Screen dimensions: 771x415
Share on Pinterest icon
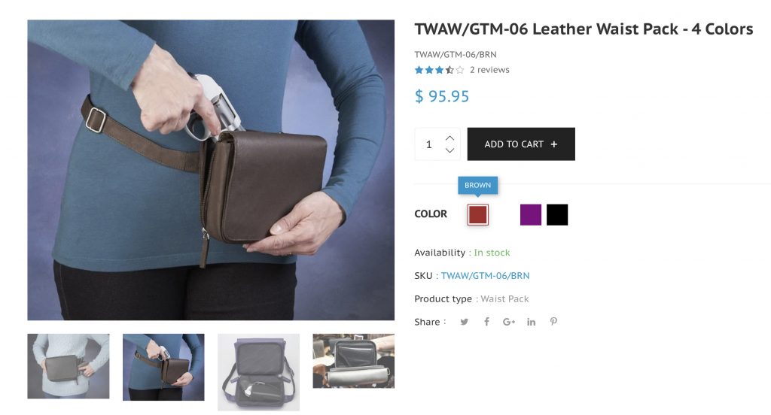coord(553,322)
